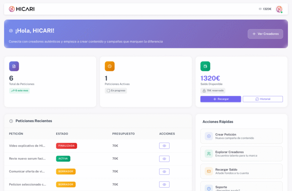This screenshot has width=292, height=191.
Task: Click the ESTADO column header
Action: [x=62, y=134]
